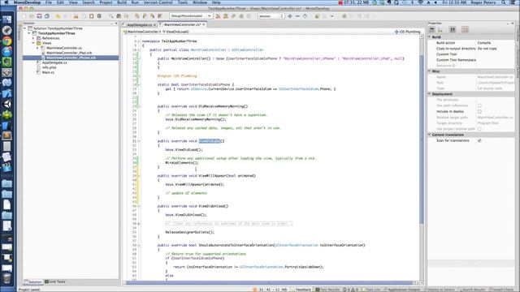Open Chrome from the Dock
Viewport: 520px width, 292px height.
coord(7,41)
